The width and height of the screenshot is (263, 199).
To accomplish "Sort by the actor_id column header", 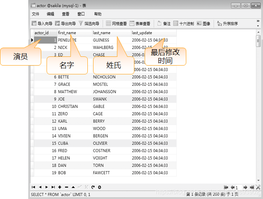I will (x=45, y=33).
